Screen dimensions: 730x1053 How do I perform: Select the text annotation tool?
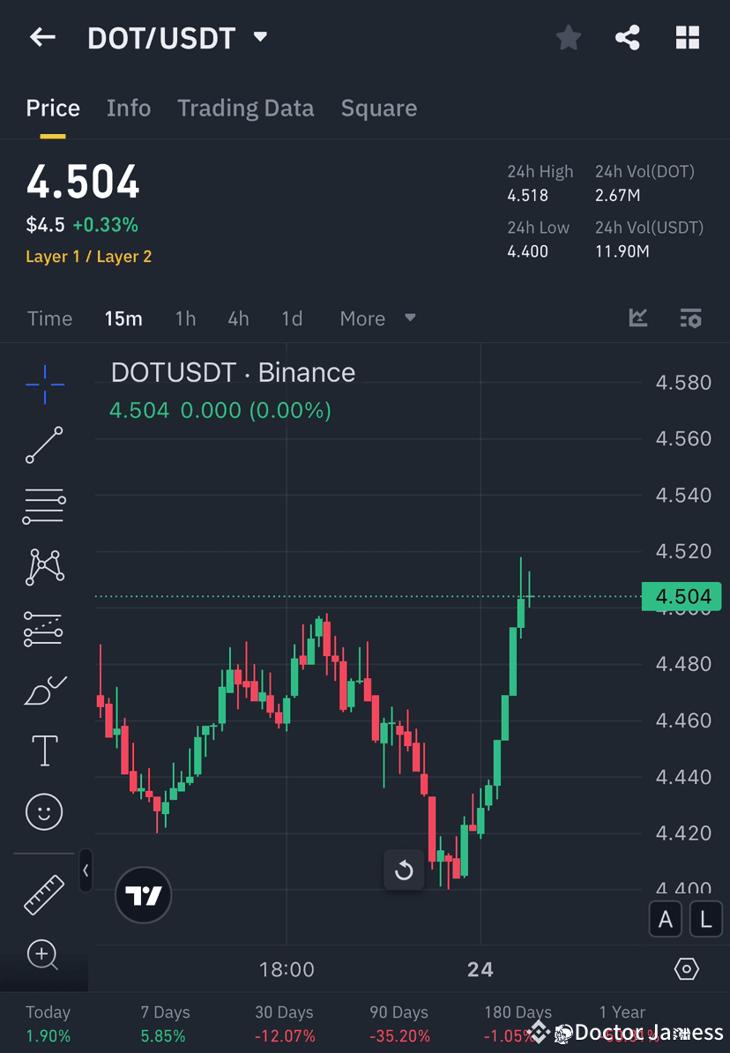tap(44, 750)
